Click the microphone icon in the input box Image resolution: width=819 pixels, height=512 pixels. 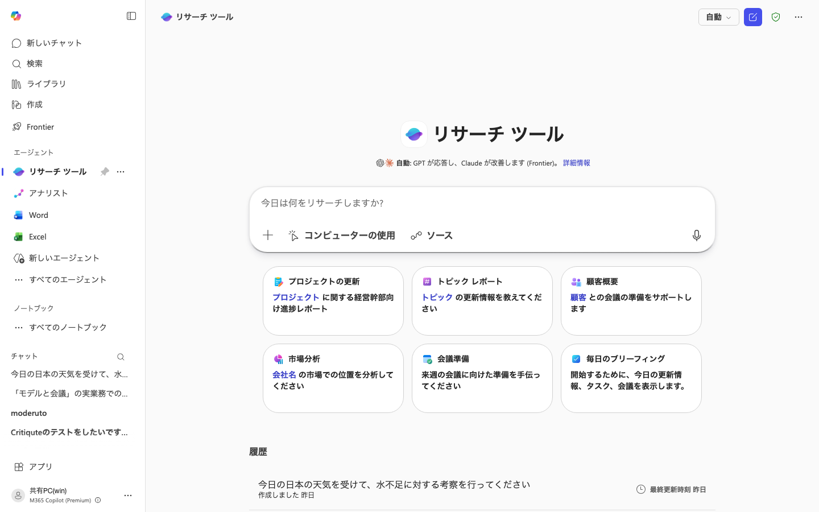696,235
